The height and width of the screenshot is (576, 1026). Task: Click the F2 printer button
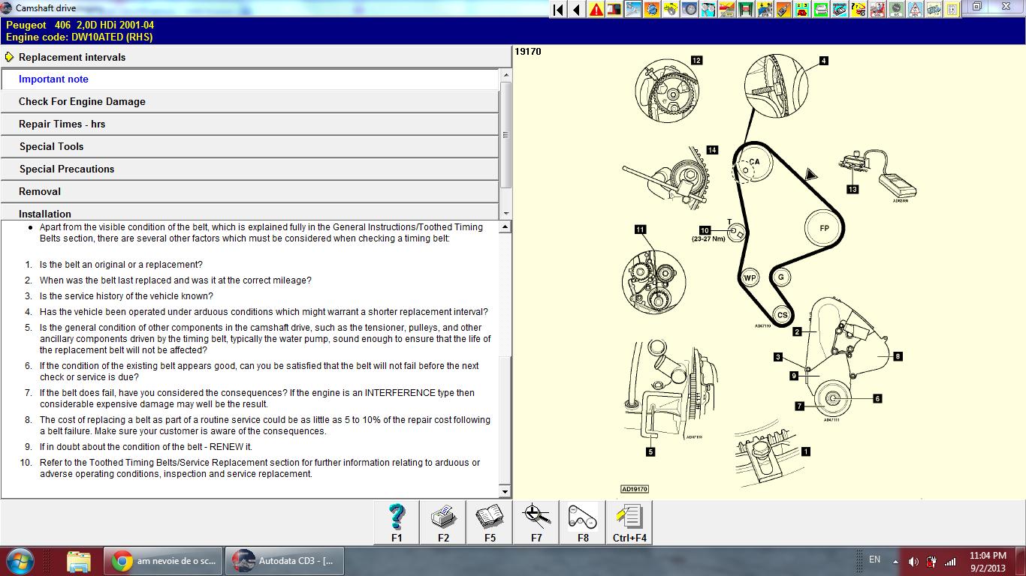click(x=443, y=522)
